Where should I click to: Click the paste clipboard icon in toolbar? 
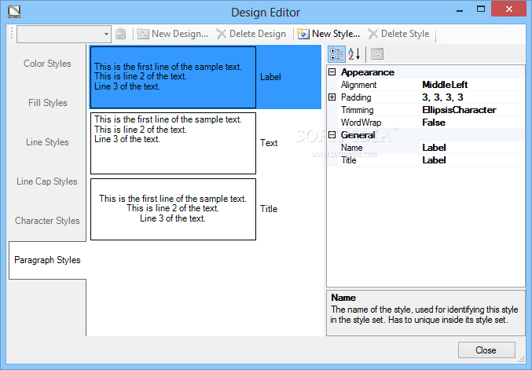click(x=121, y=34)
